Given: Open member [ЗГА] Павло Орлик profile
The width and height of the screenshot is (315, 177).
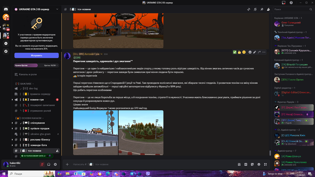Looking at the screenshot, I should (293, 80).
